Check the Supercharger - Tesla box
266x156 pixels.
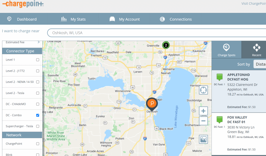38,126
